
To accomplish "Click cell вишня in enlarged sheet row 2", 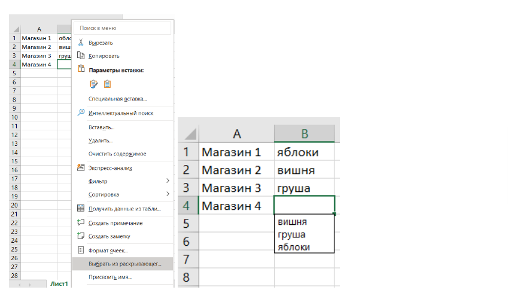I will click(x=304, y=170).
